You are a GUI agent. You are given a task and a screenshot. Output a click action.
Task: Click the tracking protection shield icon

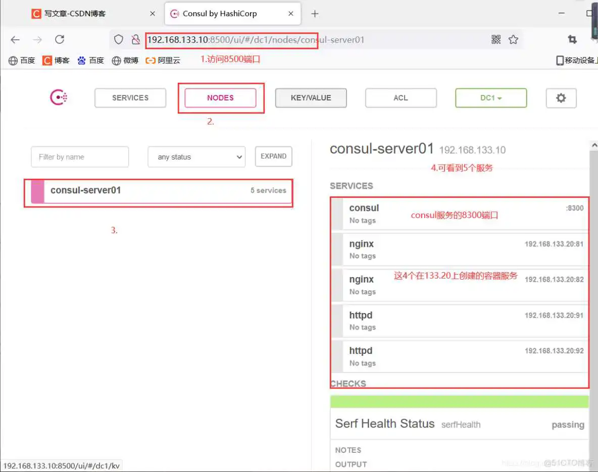(x=118, y=39)
